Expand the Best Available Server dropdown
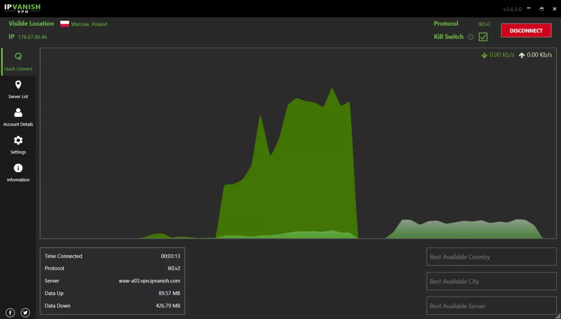This screenshot has width=561, height=319. [491, 306]
